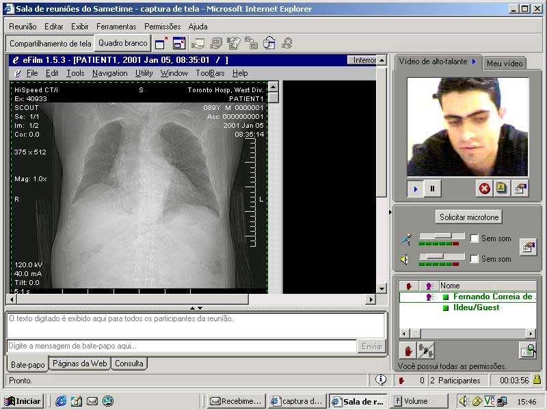
Task: Select Meu vídeo tab
Action: point(505,64)
